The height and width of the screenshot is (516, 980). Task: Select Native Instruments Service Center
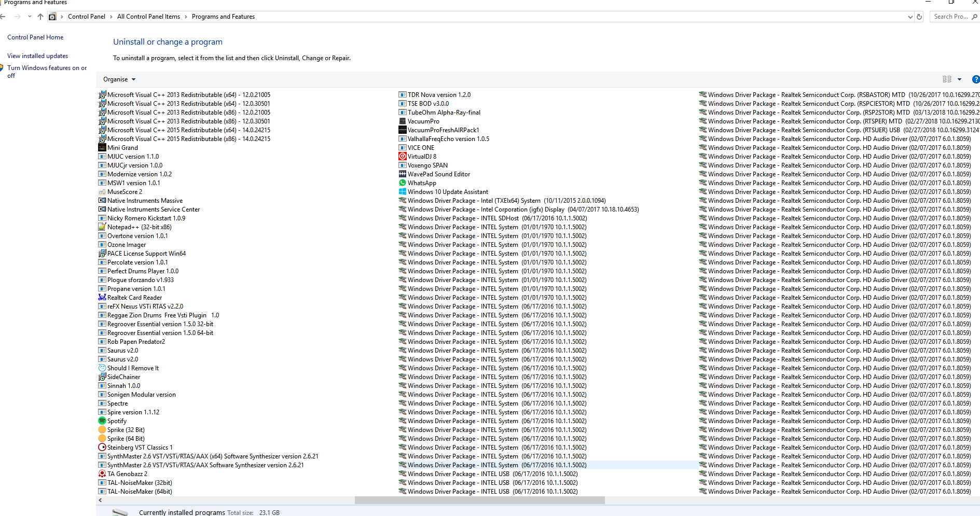(154, 209)
